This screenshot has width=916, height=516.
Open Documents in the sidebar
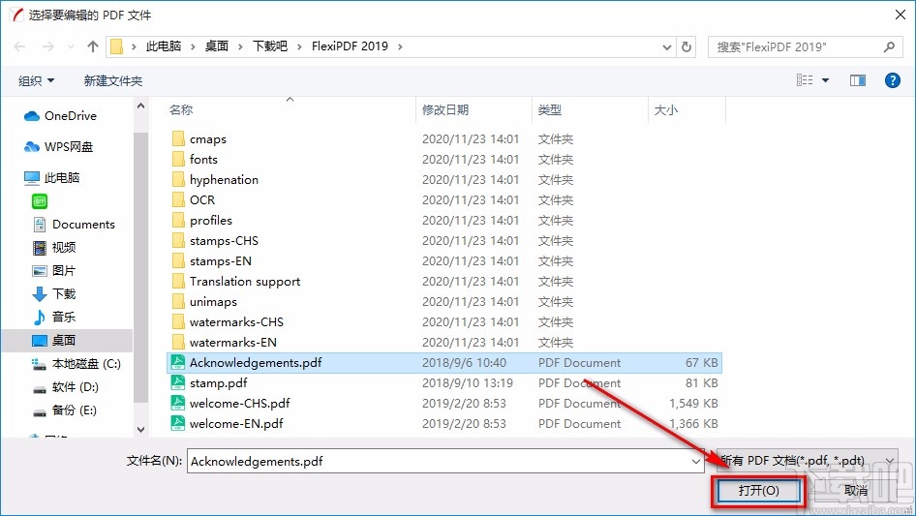(74, 225)
